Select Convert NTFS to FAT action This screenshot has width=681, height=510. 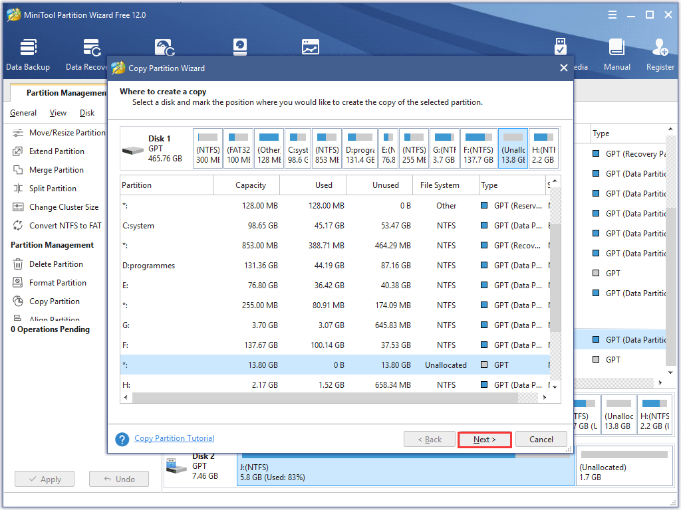(x=57, y=226)
